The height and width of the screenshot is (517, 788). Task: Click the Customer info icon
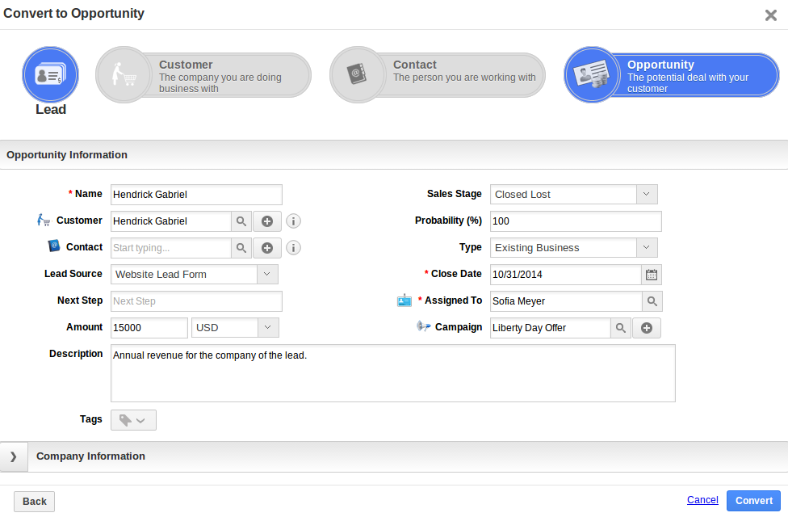[294, 221]
